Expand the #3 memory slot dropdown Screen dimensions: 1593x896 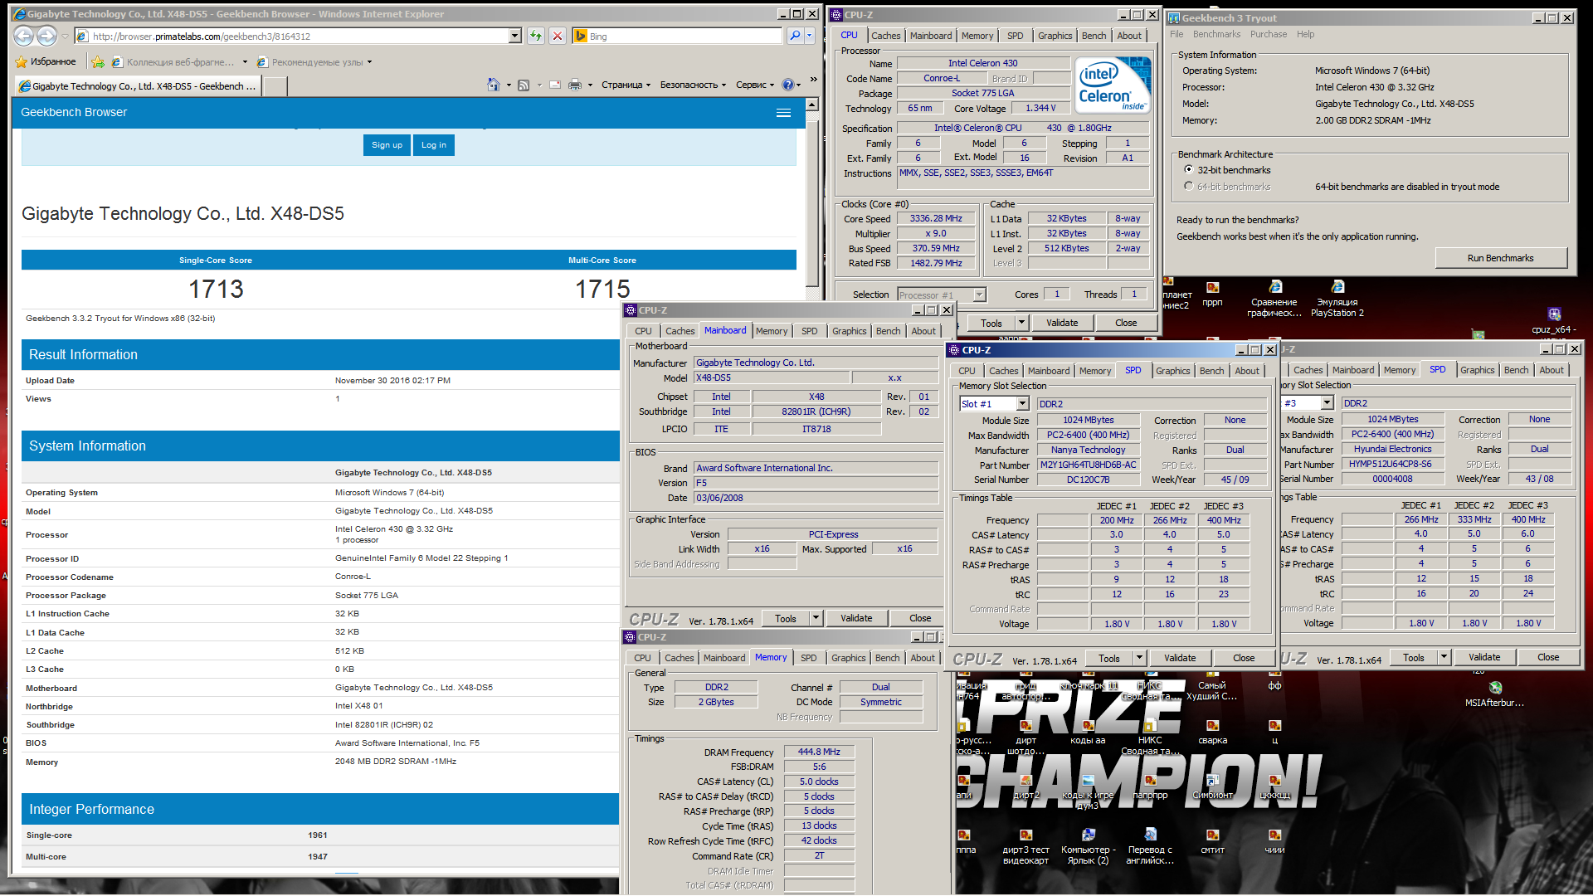(x=1327, y=403)
